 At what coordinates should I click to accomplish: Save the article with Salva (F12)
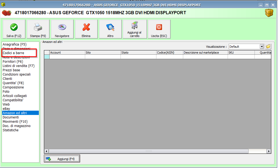14,29
